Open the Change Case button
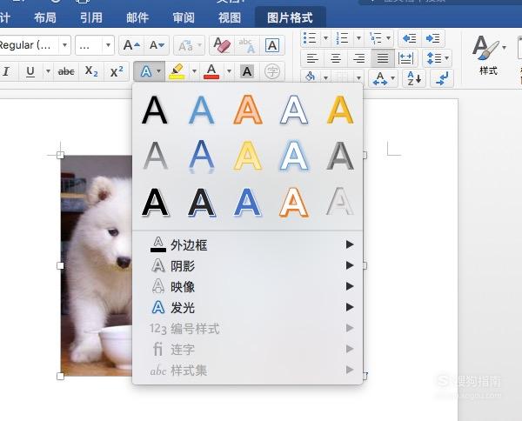Screen dimensions: 522x421 coord(189,45)
